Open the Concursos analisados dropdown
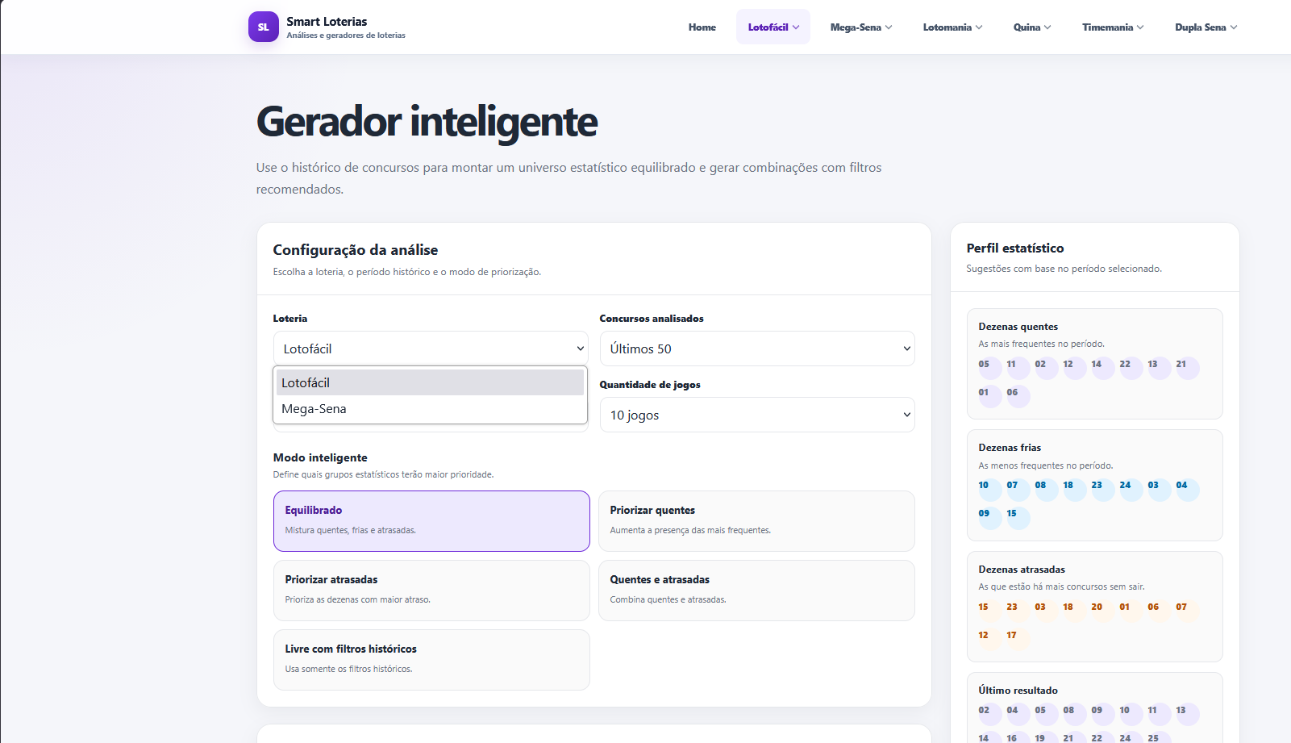 pos(757,349)
